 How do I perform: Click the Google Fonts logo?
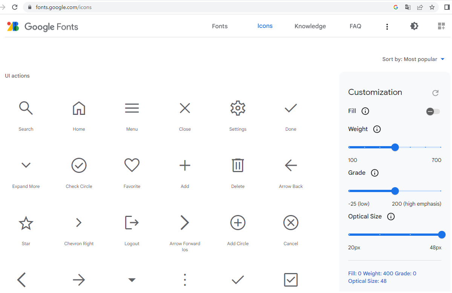43,27
